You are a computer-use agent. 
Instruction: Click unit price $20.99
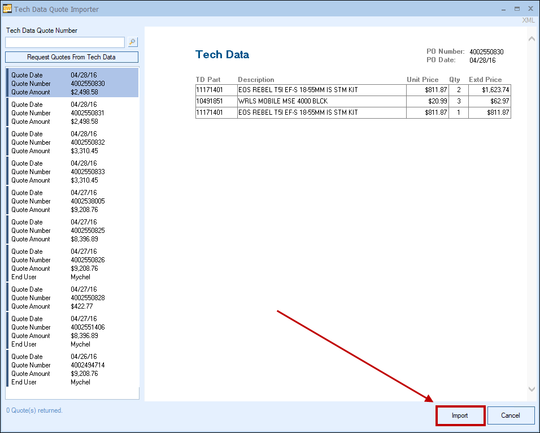pyautogui.click(x=438, y=101)
